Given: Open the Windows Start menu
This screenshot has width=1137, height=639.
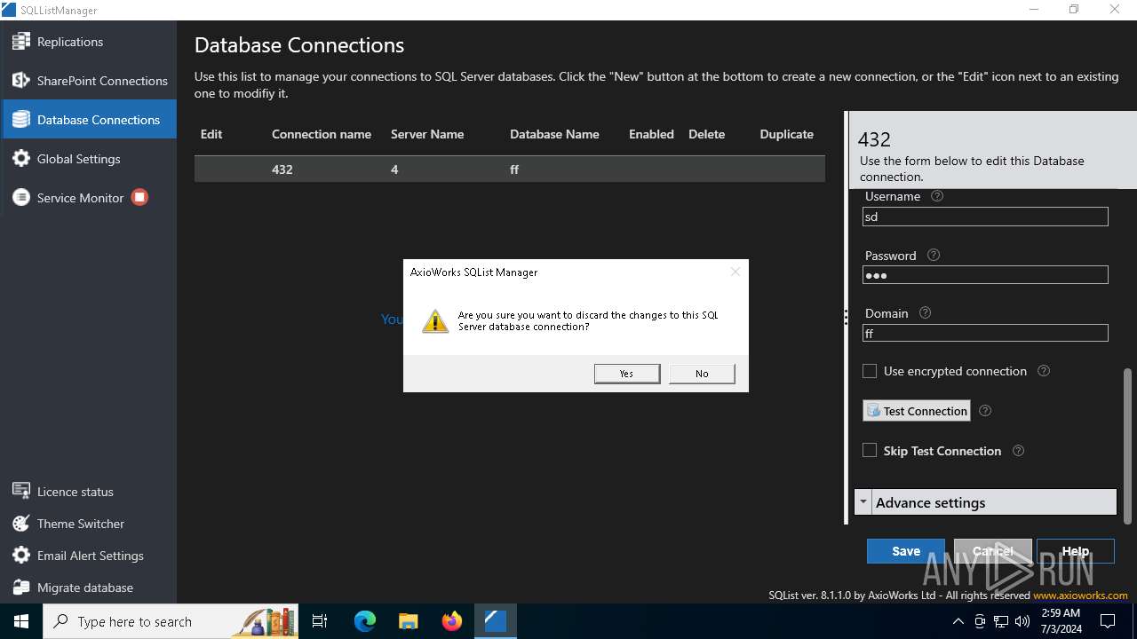Looking at the screenshot, I should (x=21, y=621).
